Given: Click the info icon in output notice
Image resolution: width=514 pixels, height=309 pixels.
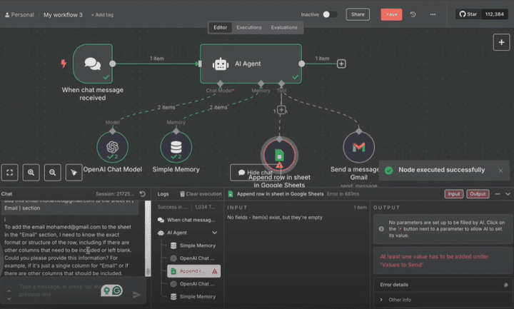Looking at the screenshot, I should 381,229.
